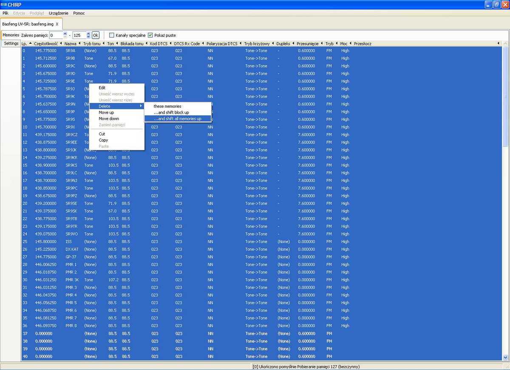
Task: Click the Częstotliwość column header
Action: pyautogui.click(x=46, y=43)
